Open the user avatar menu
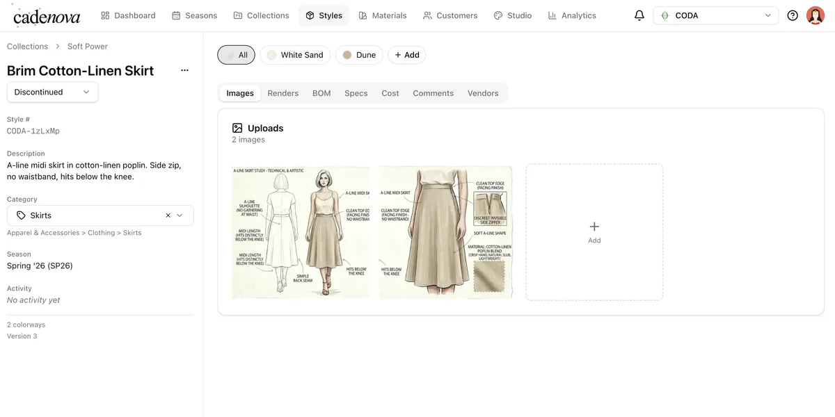Screen dimensions: 835x417 pos(816,15)
